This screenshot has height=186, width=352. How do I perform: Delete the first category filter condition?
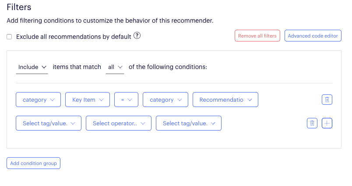click(327, 100)
